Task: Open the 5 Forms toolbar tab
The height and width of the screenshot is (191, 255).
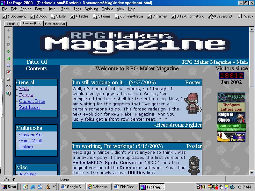Action: (x=102, y=16)
